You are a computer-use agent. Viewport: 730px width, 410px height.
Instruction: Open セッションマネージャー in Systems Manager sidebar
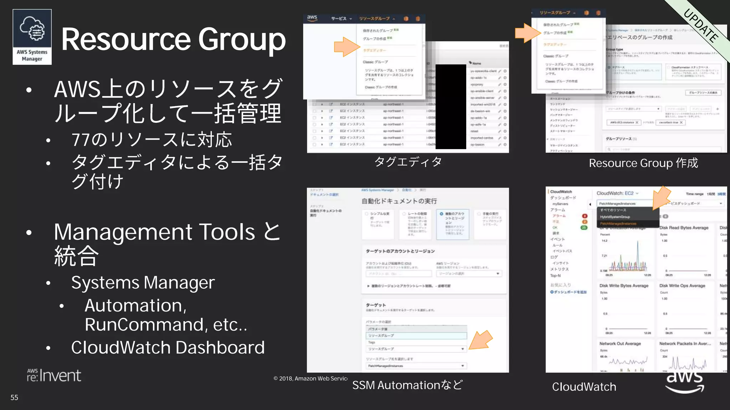click(564, 110)
